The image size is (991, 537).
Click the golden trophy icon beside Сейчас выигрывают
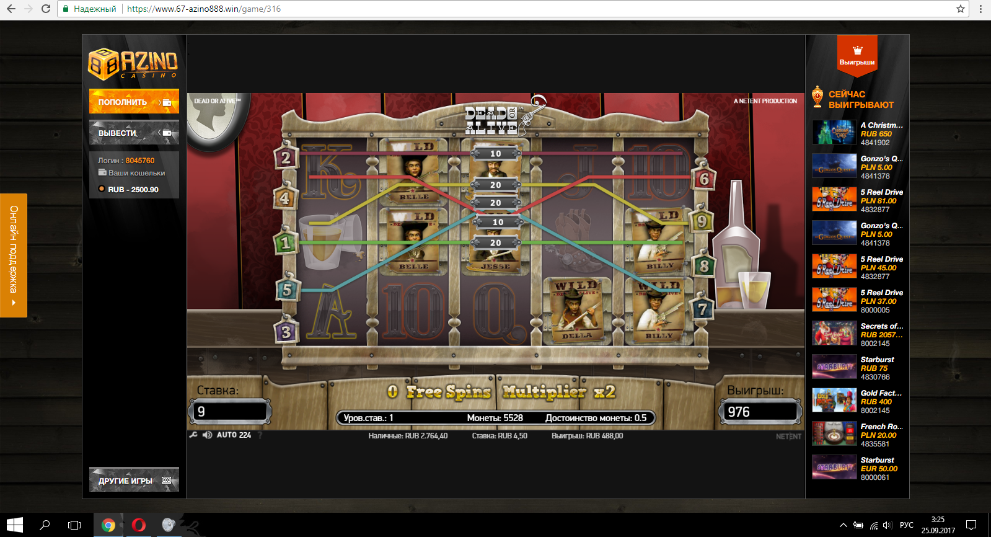click(x=818, y=98)
